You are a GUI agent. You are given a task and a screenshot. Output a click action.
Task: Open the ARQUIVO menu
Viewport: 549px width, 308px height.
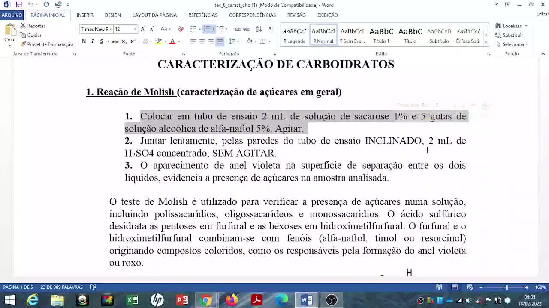coord(12,15)
